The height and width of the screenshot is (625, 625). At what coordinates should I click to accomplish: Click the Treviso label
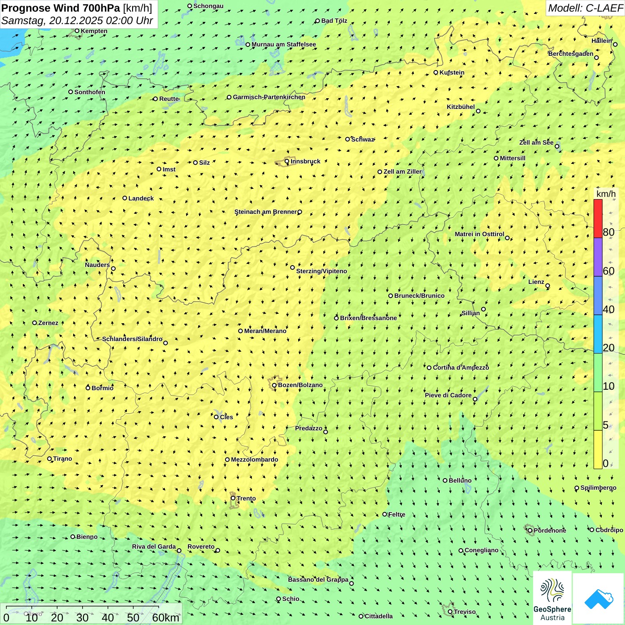[465, 612]
